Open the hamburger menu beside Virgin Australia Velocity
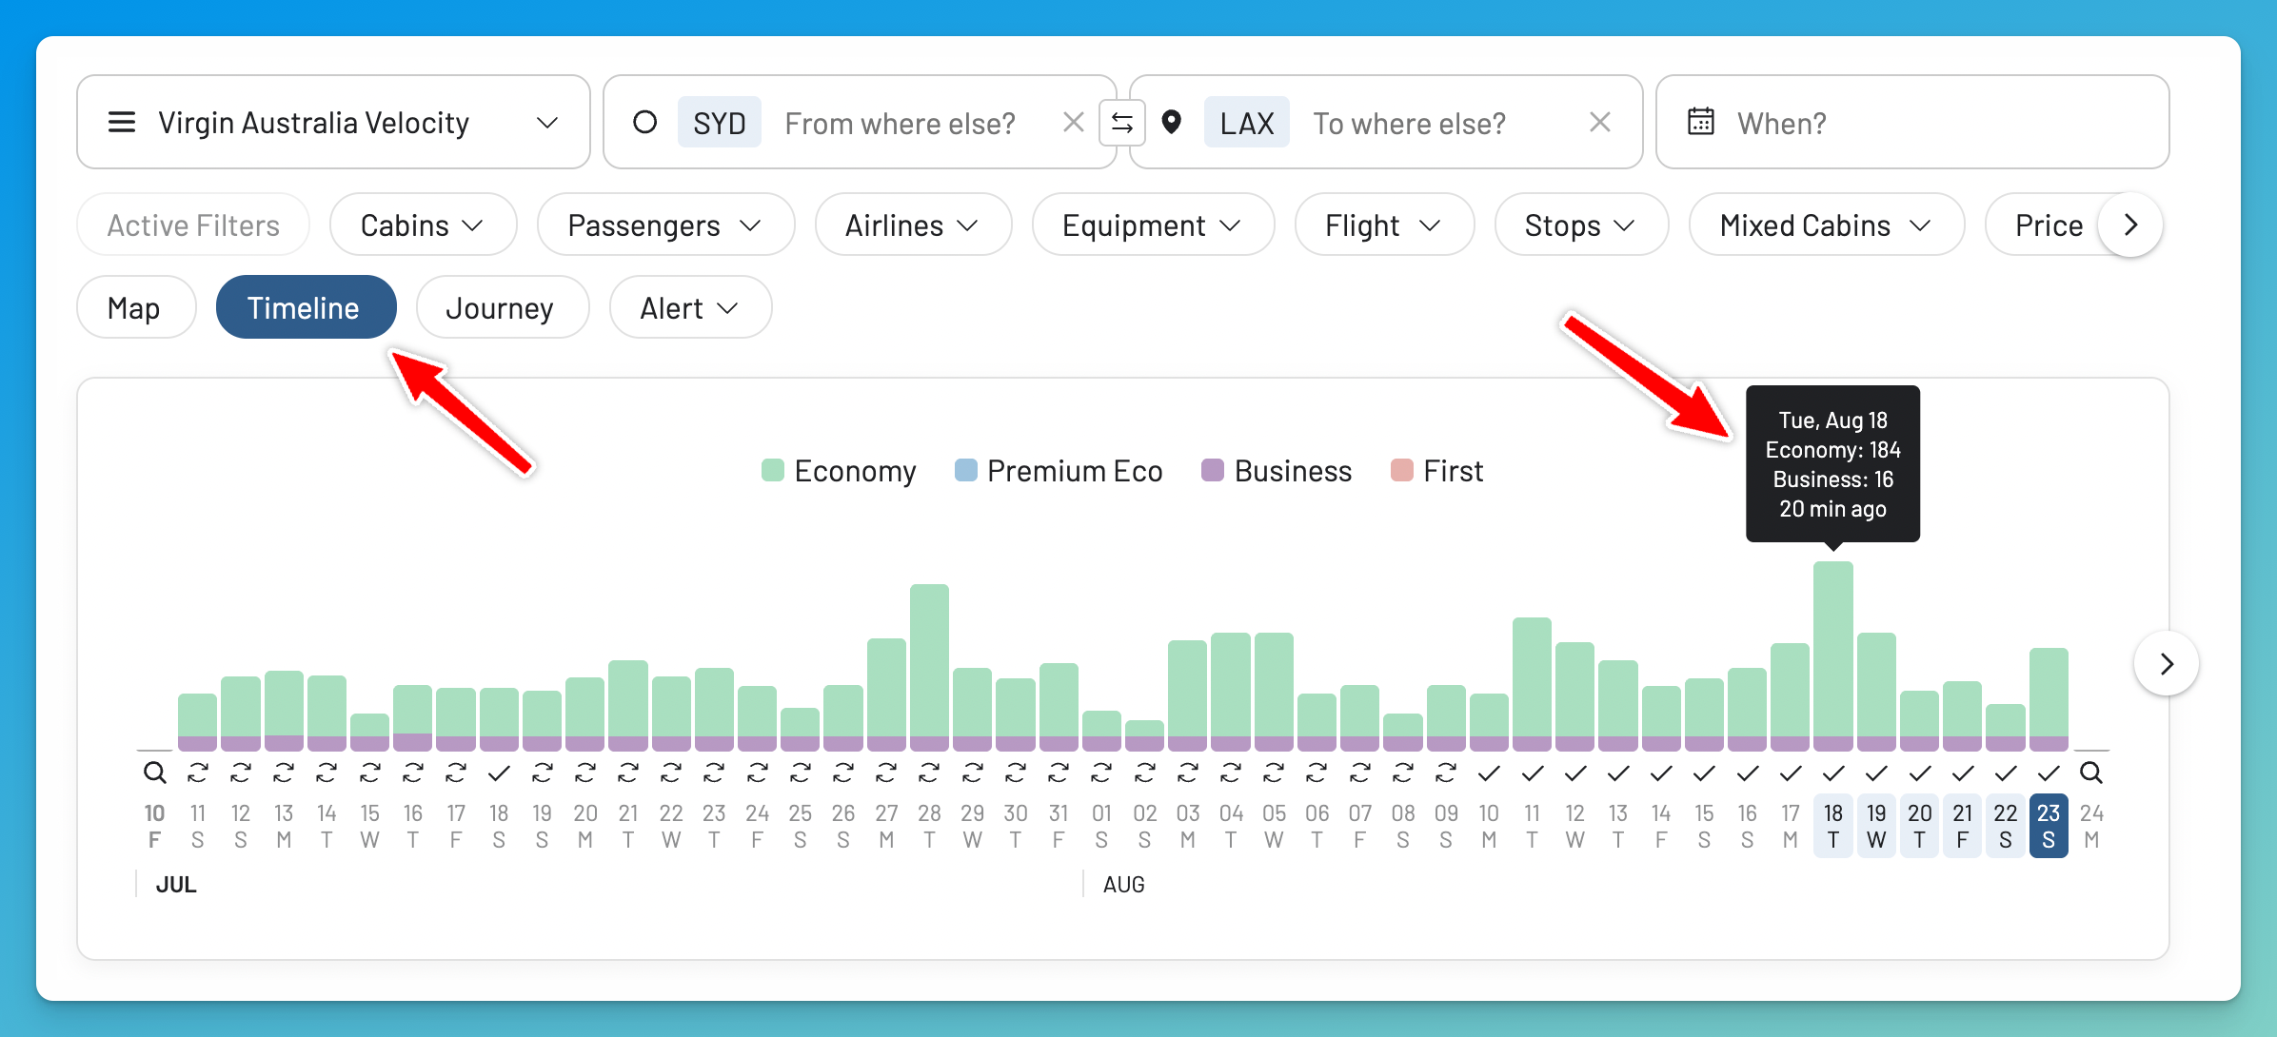The image size is (2277, 1037). 122,123
